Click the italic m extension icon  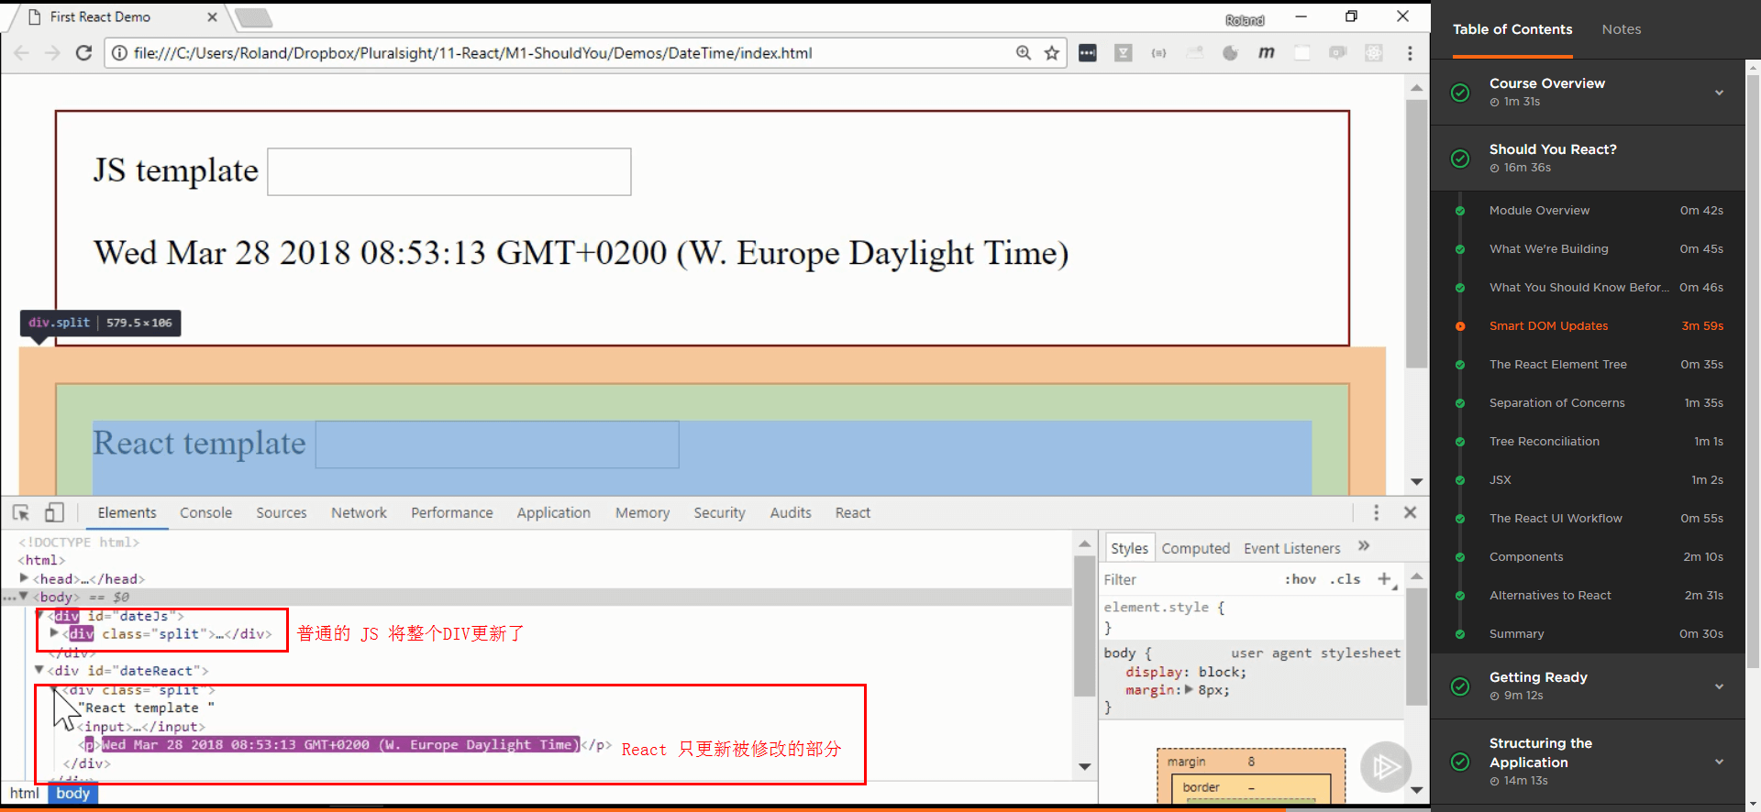coord(1267,53)
